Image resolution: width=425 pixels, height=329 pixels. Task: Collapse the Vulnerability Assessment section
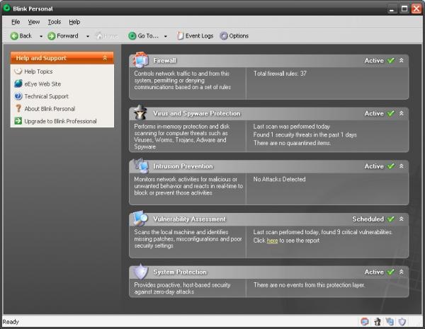click(x=402, y=219)
